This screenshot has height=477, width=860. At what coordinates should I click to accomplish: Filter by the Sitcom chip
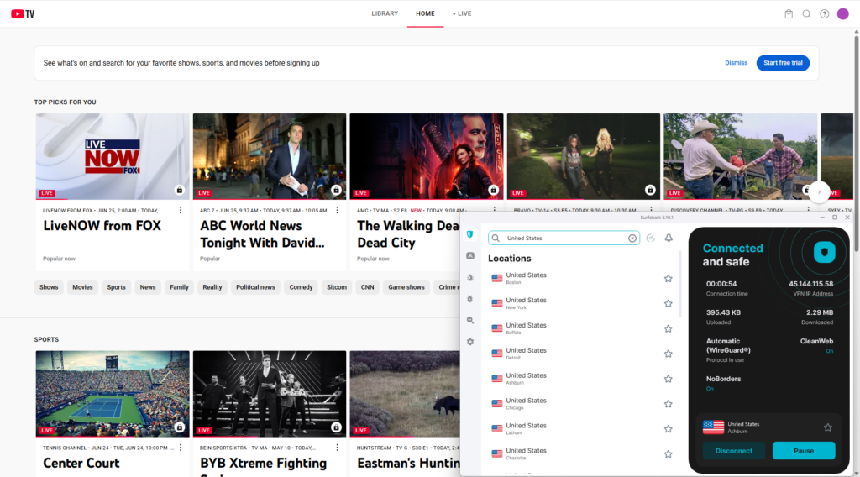[337, 287]
